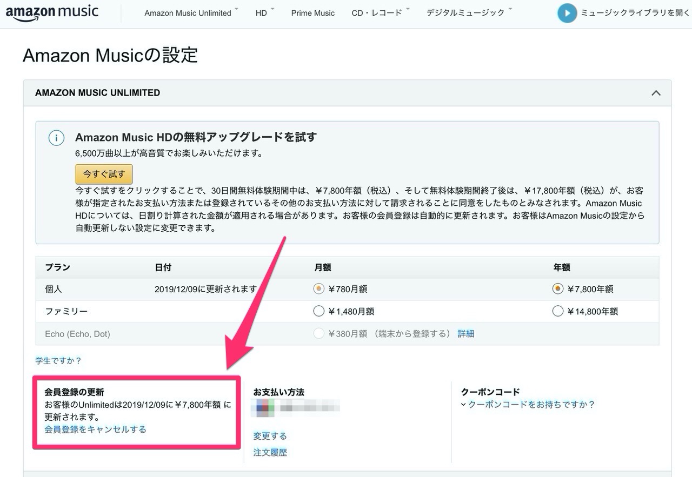Open the CD・レコード dropdown menu
692x477 pixels.
tap(381, 13)
